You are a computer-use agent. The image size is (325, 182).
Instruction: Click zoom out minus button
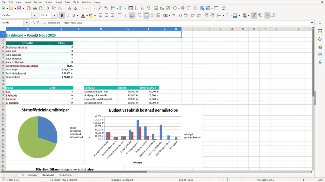[x=292, y=180]
